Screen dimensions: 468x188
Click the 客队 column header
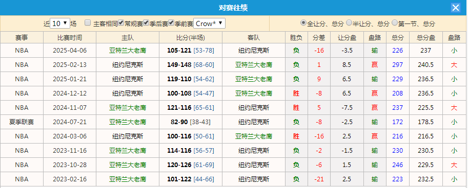(x=254, y=37)
